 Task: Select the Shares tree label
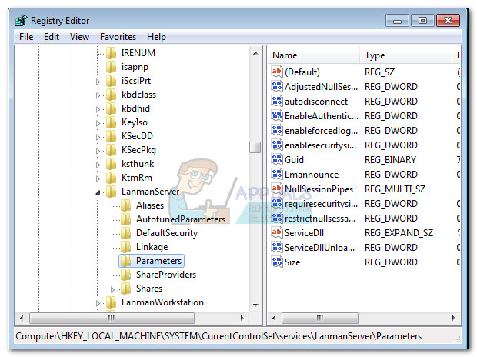click(x=149, y=289)
